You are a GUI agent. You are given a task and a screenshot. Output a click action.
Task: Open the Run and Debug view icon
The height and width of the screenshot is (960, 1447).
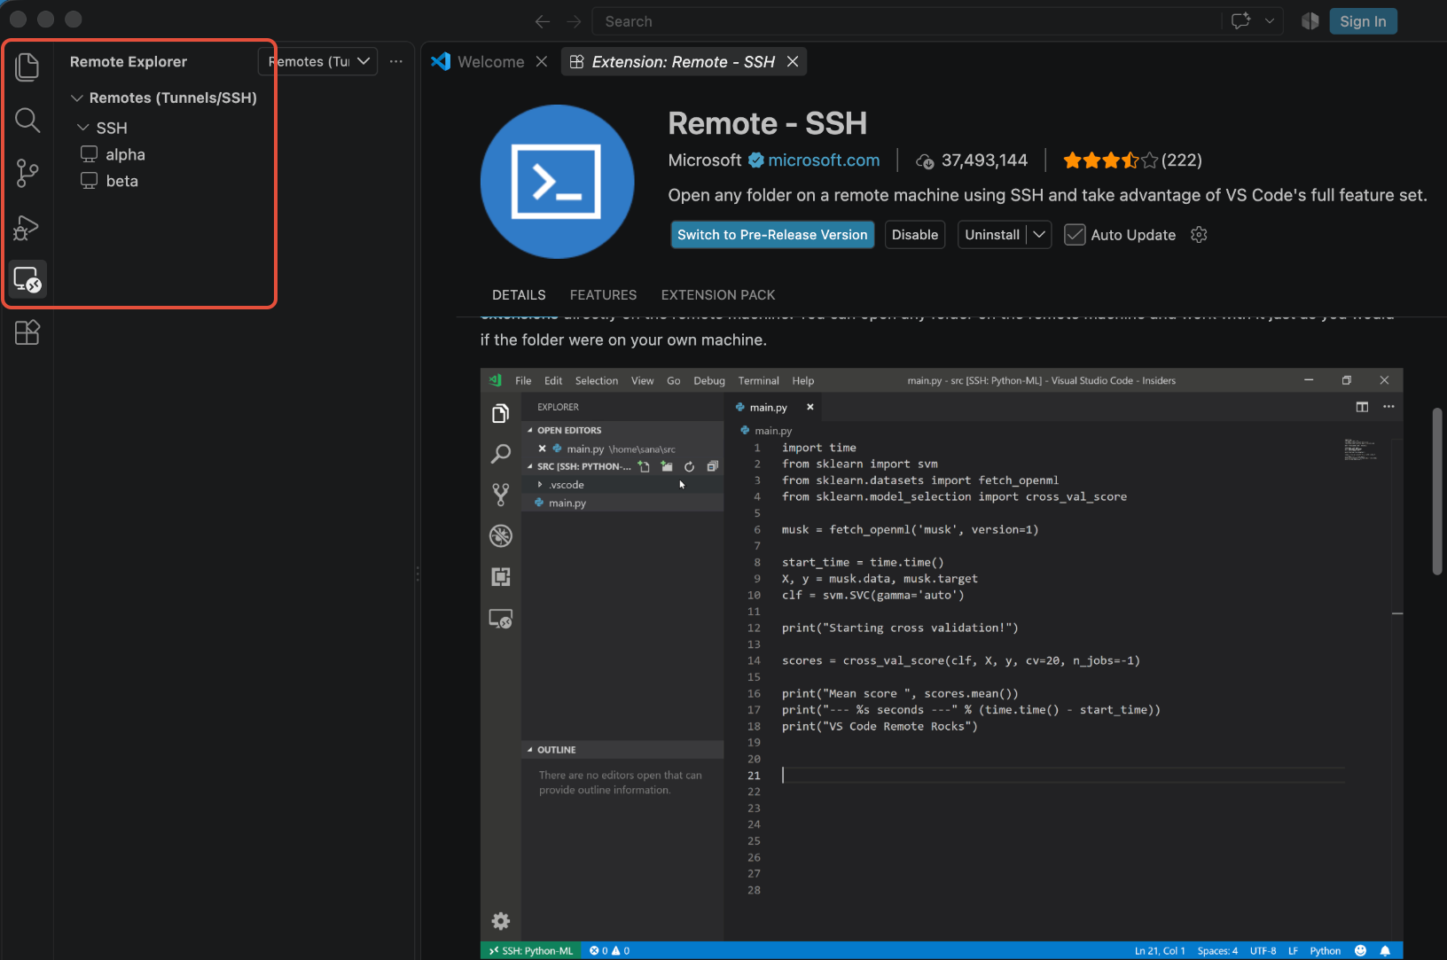coord(27,227)
